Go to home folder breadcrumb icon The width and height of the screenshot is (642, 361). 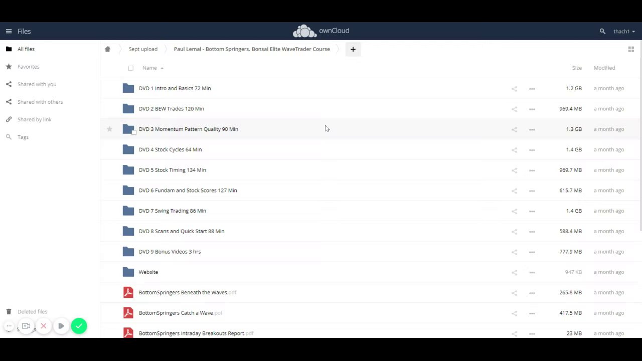click(x=107, y=49)
